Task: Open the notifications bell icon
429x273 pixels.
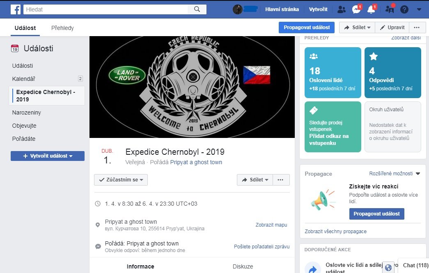Action: (371, 9)
